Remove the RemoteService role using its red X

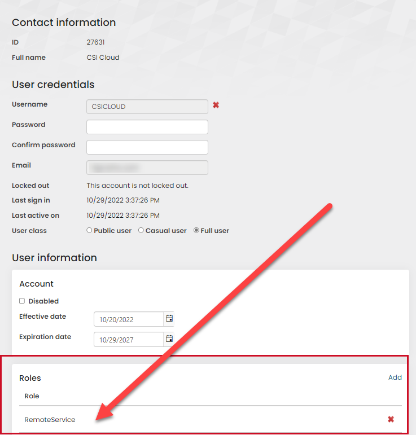391,419
